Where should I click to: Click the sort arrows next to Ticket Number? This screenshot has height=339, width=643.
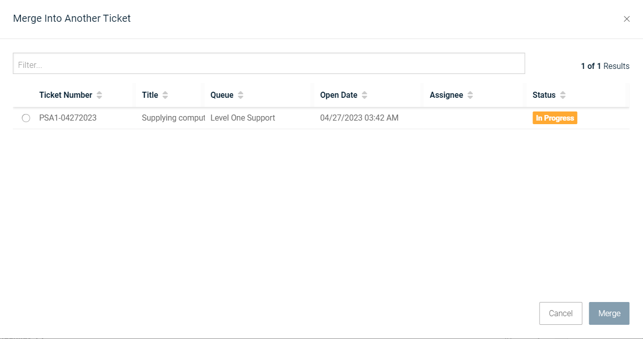click(x=99, y=95)
